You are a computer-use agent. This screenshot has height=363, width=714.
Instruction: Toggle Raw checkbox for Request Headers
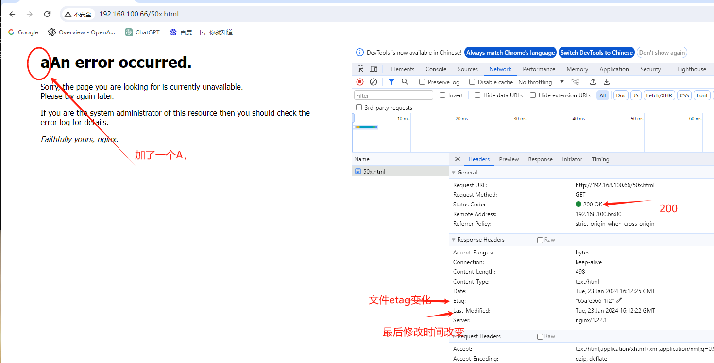[540, 336]
